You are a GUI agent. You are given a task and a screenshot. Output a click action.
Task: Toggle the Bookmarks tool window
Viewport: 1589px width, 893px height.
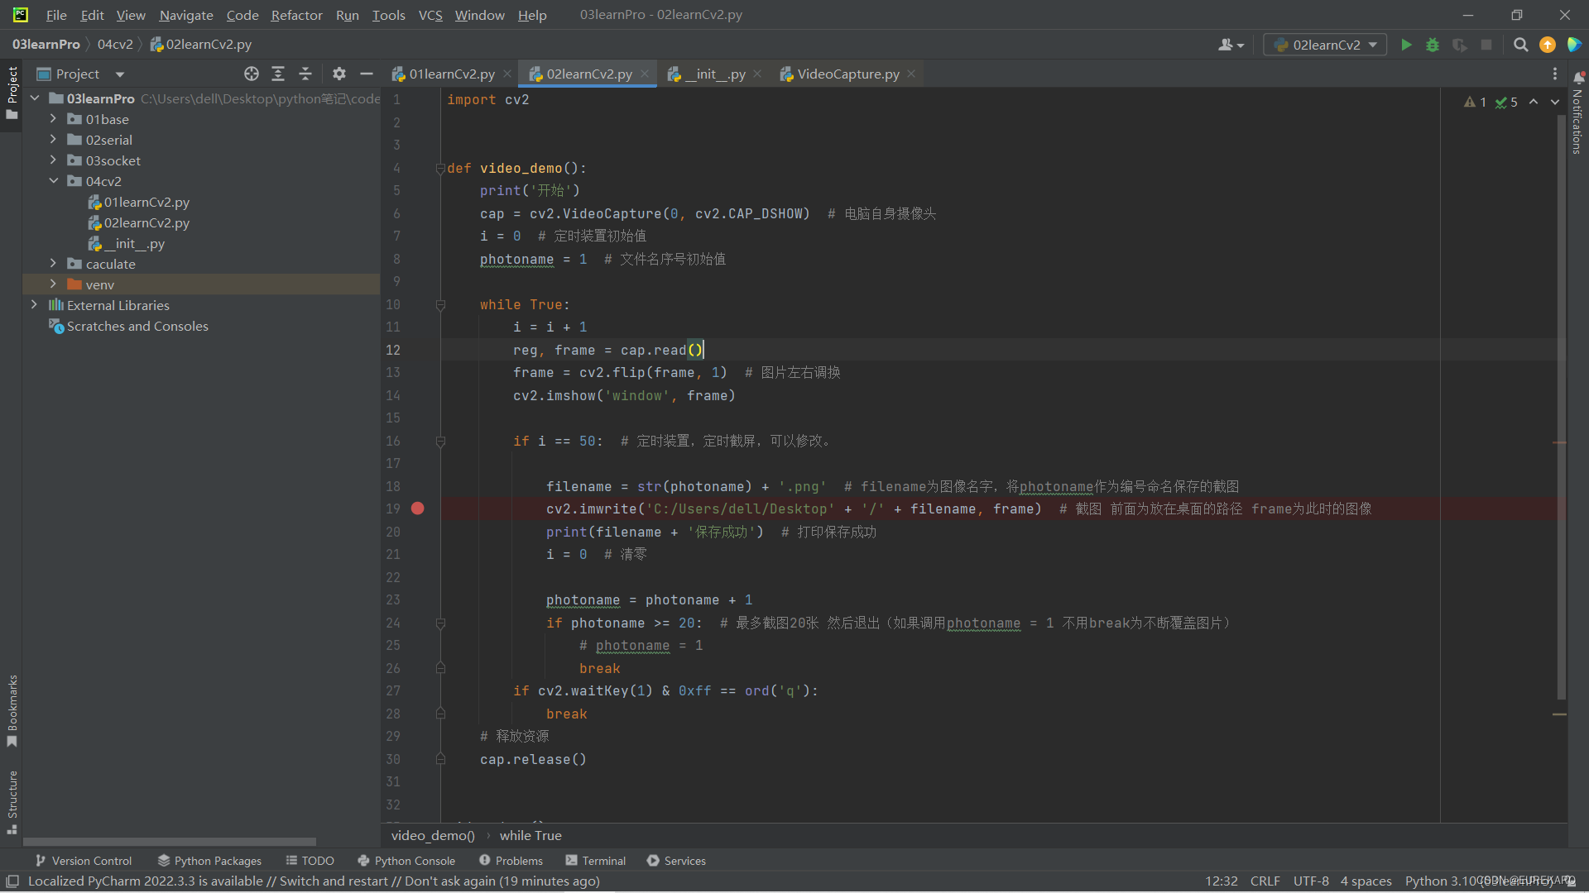pyautogui.click(x=12, y=709)
